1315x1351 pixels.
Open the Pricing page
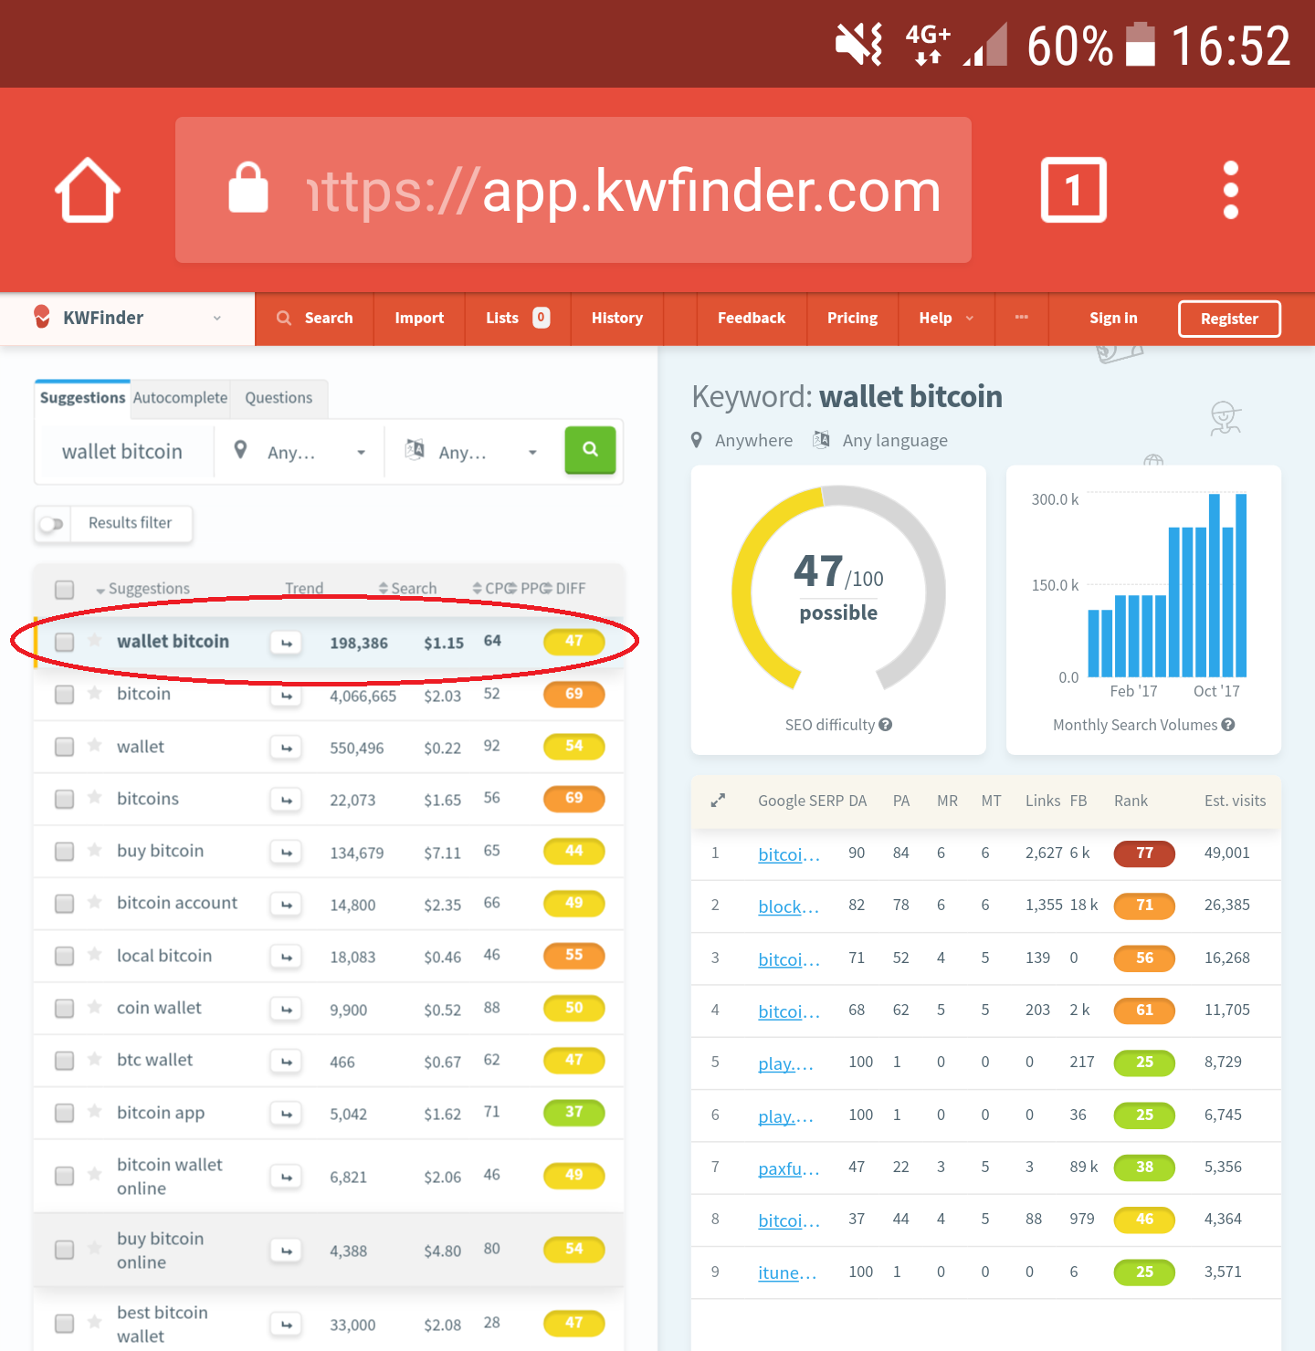pos(852,318)
